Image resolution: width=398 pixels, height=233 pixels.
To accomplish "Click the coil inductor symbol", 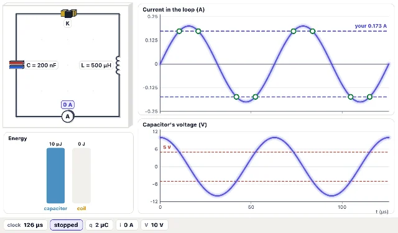I will click(x=118, y=65).
